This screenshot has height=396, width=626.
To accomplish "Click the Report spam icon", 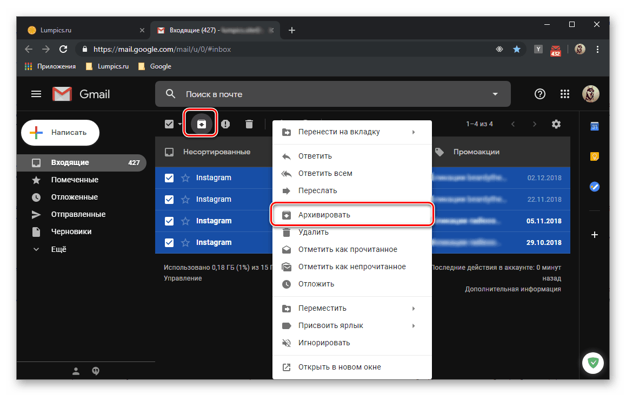I will coord(225,124).
